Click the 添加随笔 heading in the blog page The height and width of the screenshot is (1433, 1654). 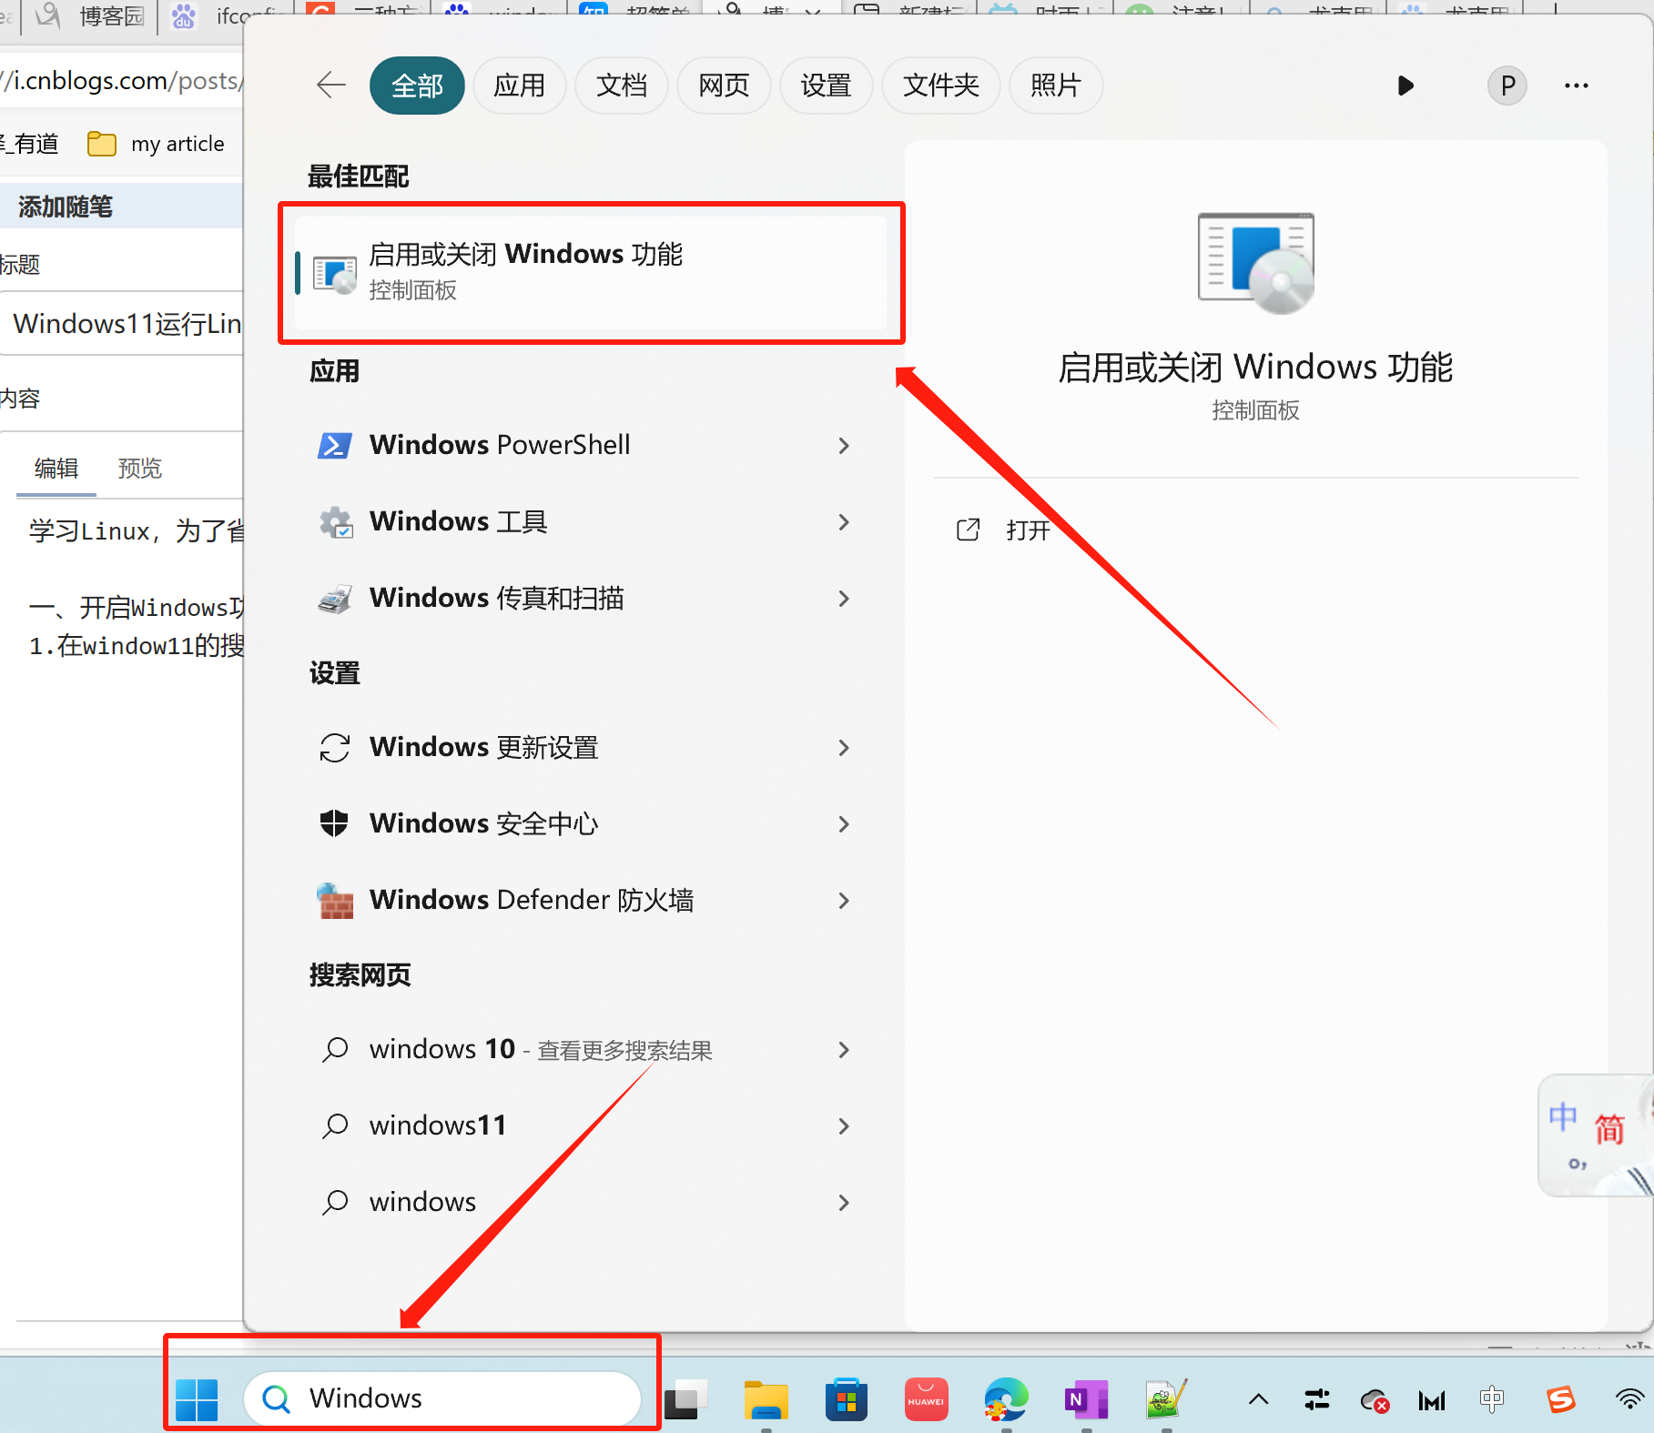(66, 207)
